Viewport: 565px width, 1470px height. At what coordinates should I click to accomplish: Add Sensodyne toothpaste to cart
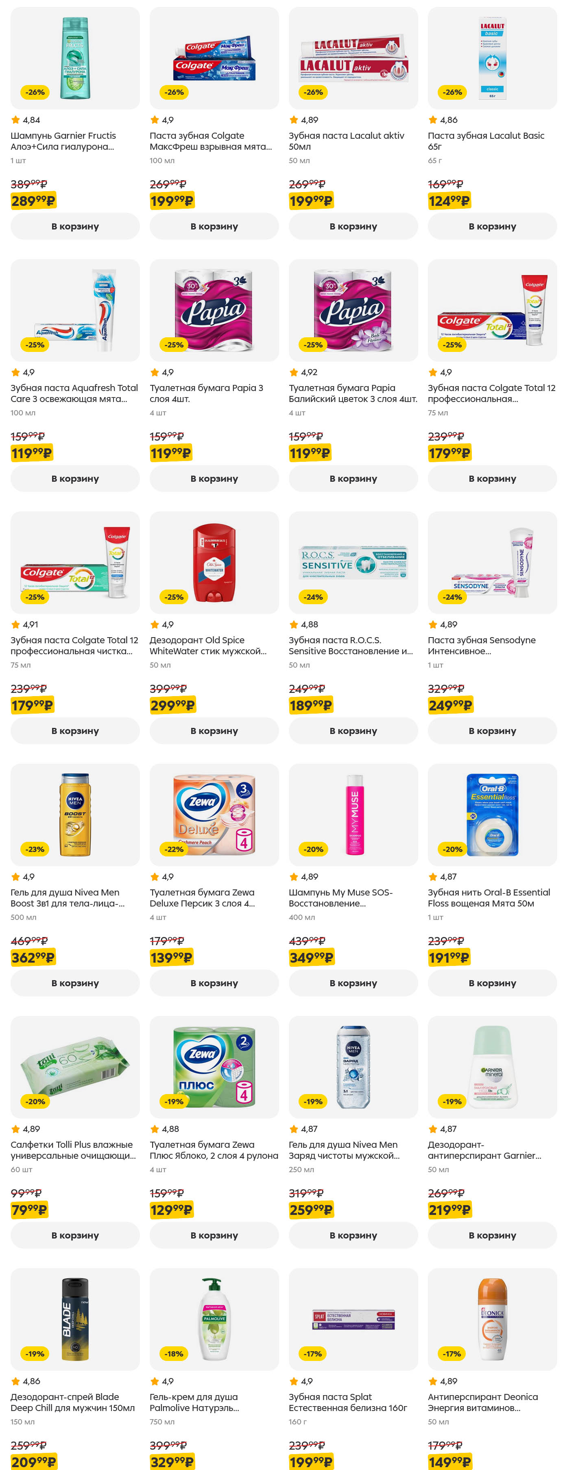492,730
